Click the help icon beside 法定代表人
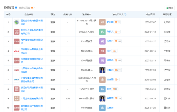177x112 pixels. 125,15
